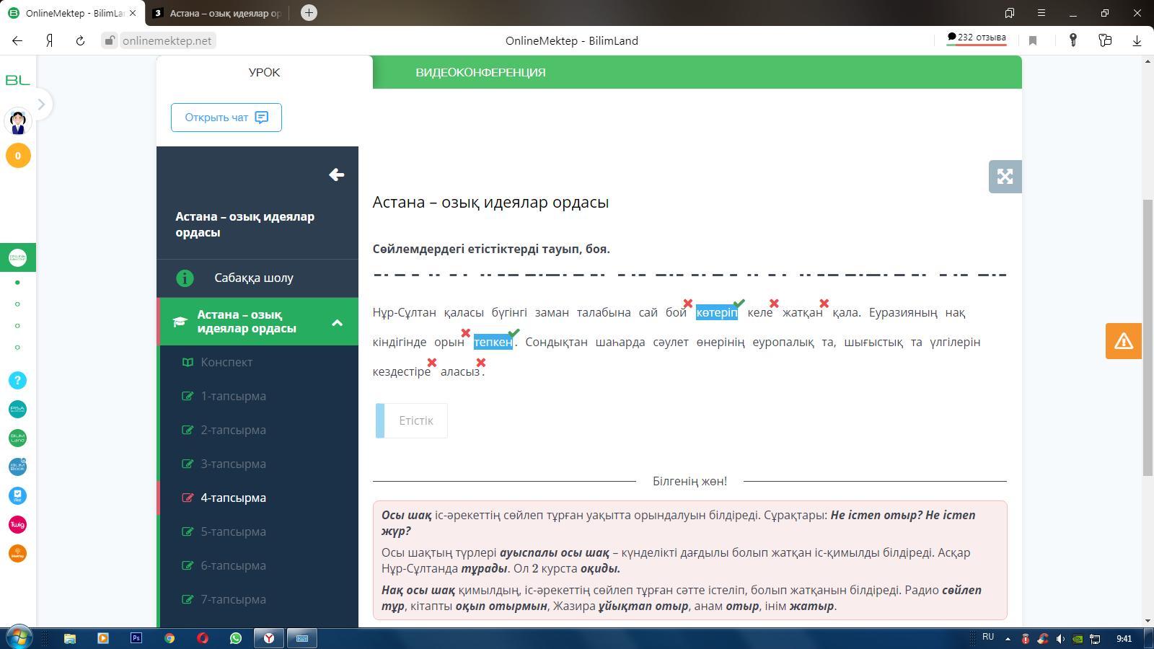Bookmark the page with the bookmark icon
1154x649 pixels.
tap(1033, 41)
